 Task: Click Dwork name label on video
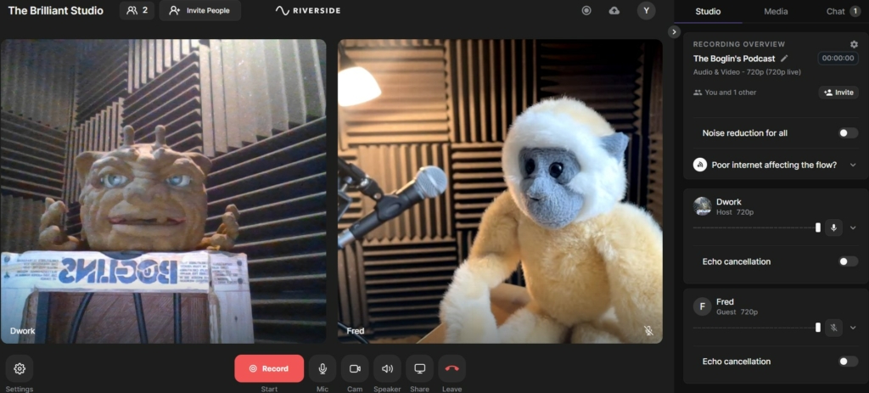[x=23, y=331]
